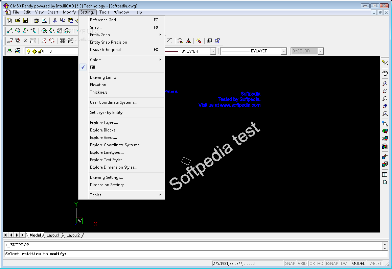Click the Chamfer corner icon
Screen dimensions: 392x269
[x=169, y=41]
